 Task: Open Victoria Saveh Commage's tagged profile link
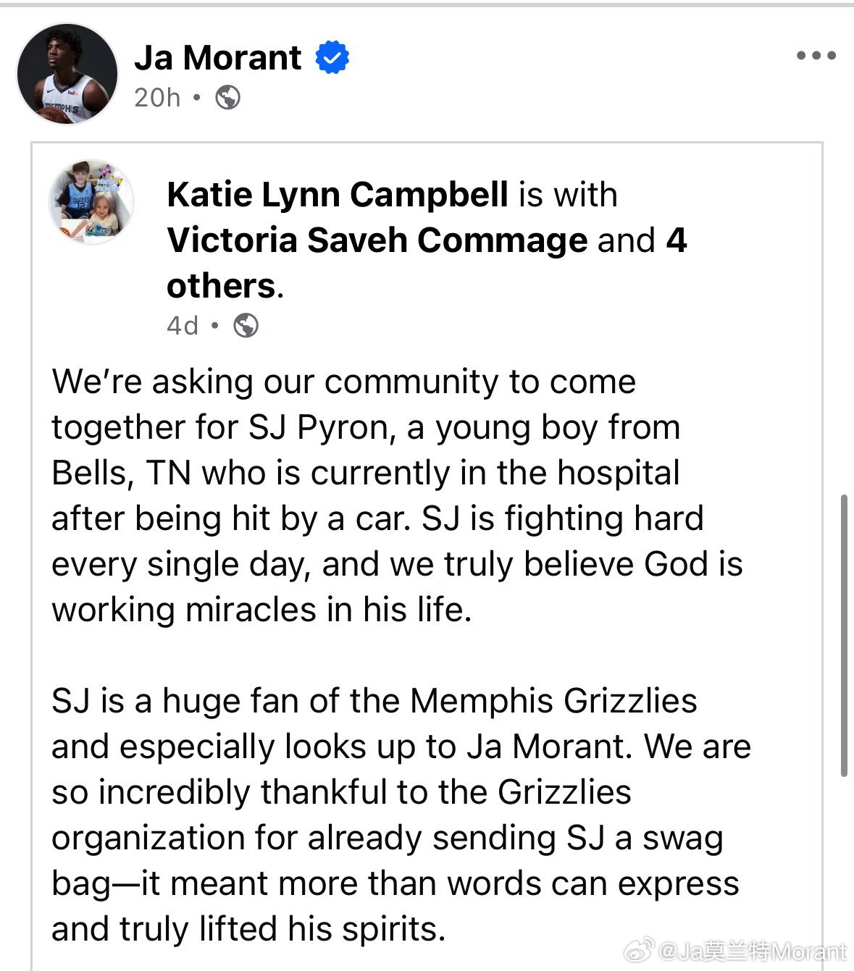pos(377,240)
